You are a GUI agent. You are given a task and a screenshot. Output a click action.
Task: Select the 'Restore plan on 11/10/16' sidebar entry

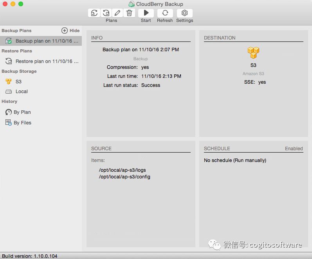coord(41,61)
